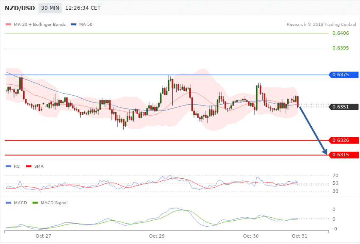Click the Oct 29 date axis label
Image resolution: width=360 pixels, height=244 pixels.
[157, 236]
